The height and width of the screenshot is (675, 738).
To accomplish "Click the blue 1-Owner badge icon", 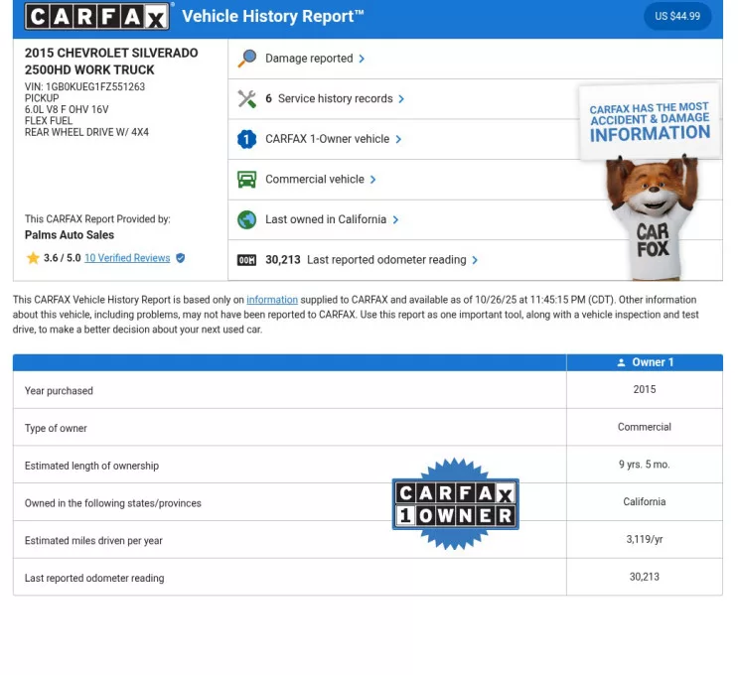I will coord(247,140).
